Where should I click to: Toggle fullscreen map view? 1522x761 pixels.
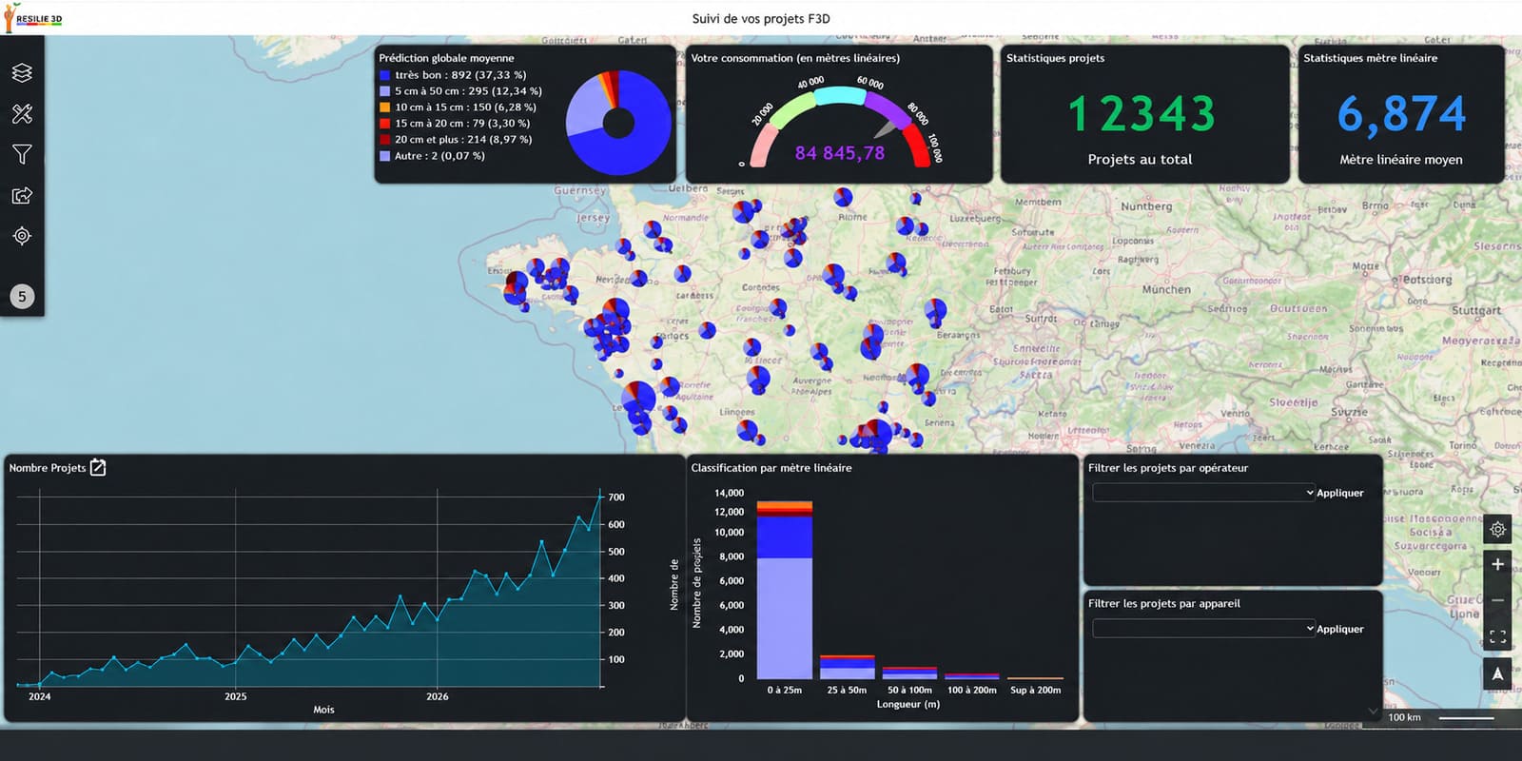click(1497, 636)
